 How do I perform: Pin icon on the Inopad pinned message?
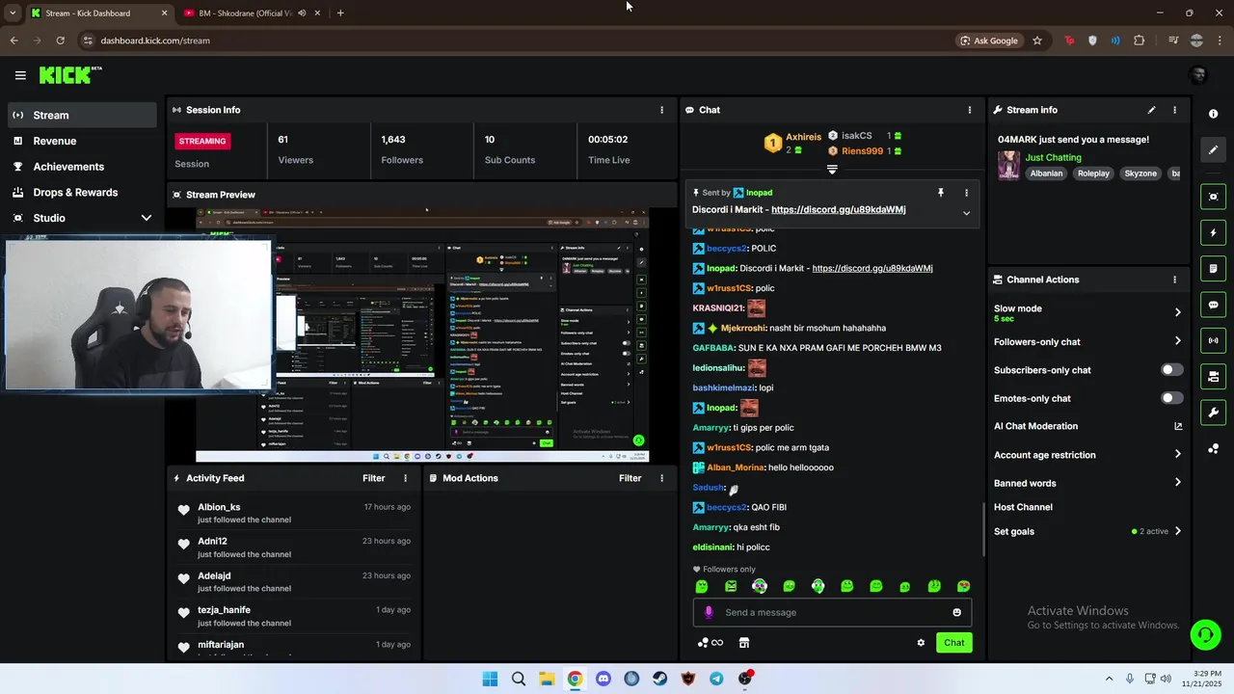pos(941,193)
